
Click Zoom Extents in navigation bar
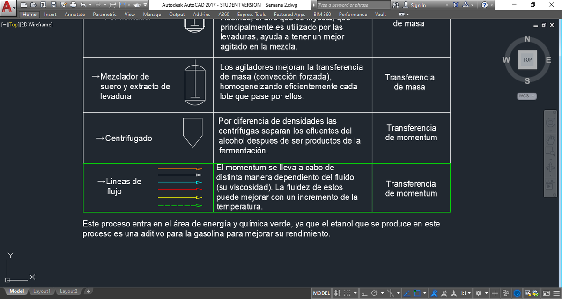coord(551,153)
